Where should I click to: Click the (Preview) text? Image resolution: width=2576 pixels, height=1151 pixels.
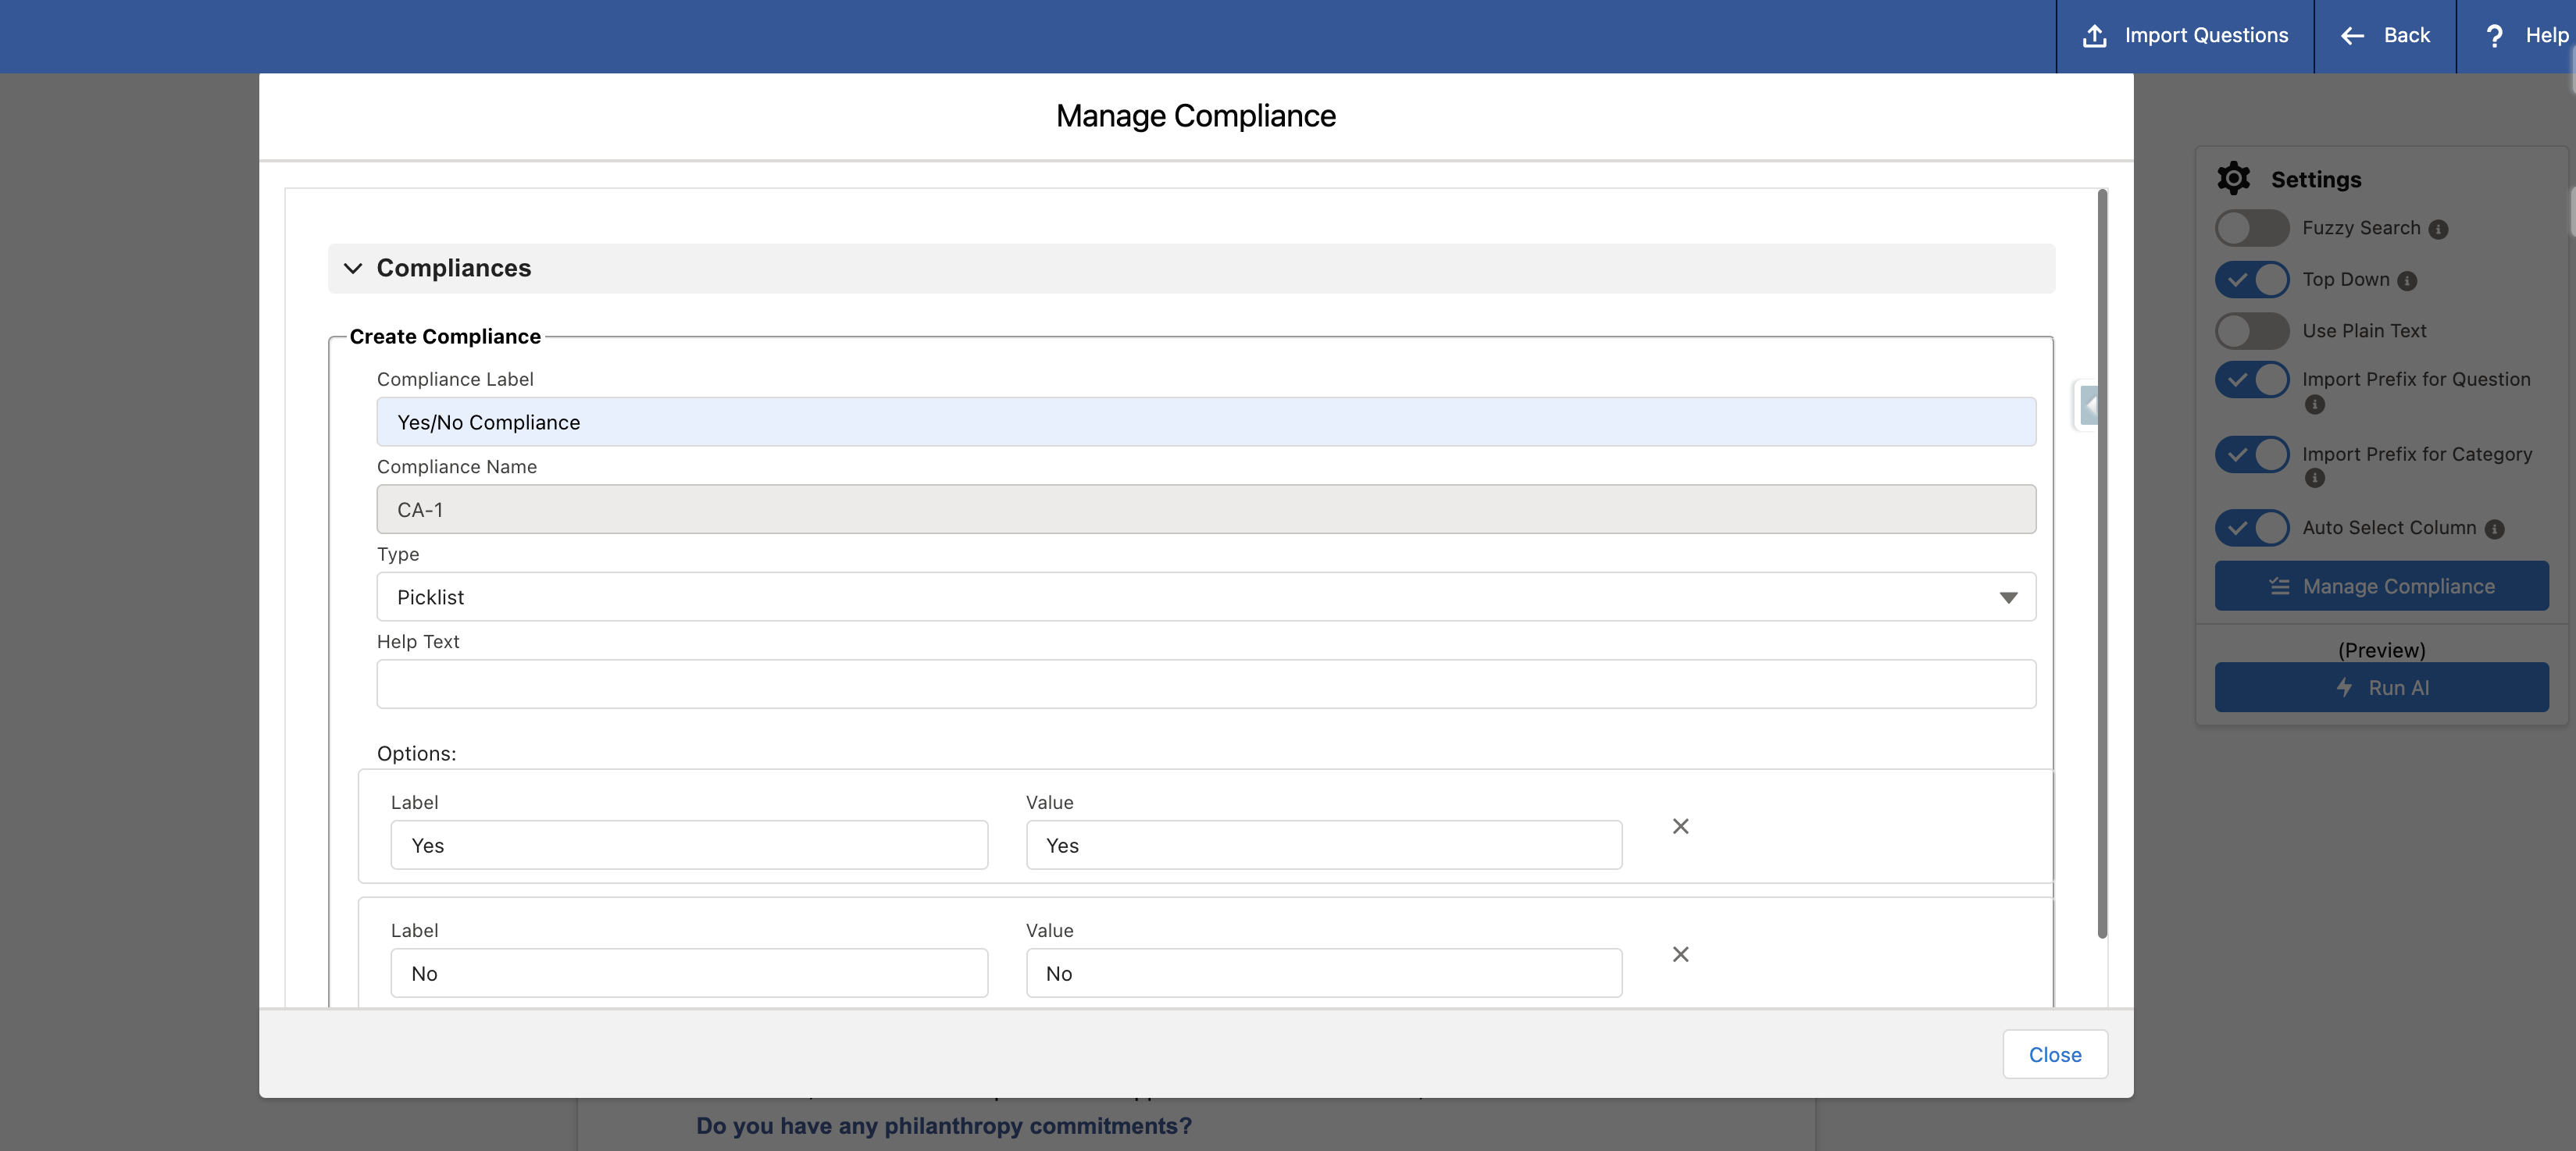tap(2381, 650)
